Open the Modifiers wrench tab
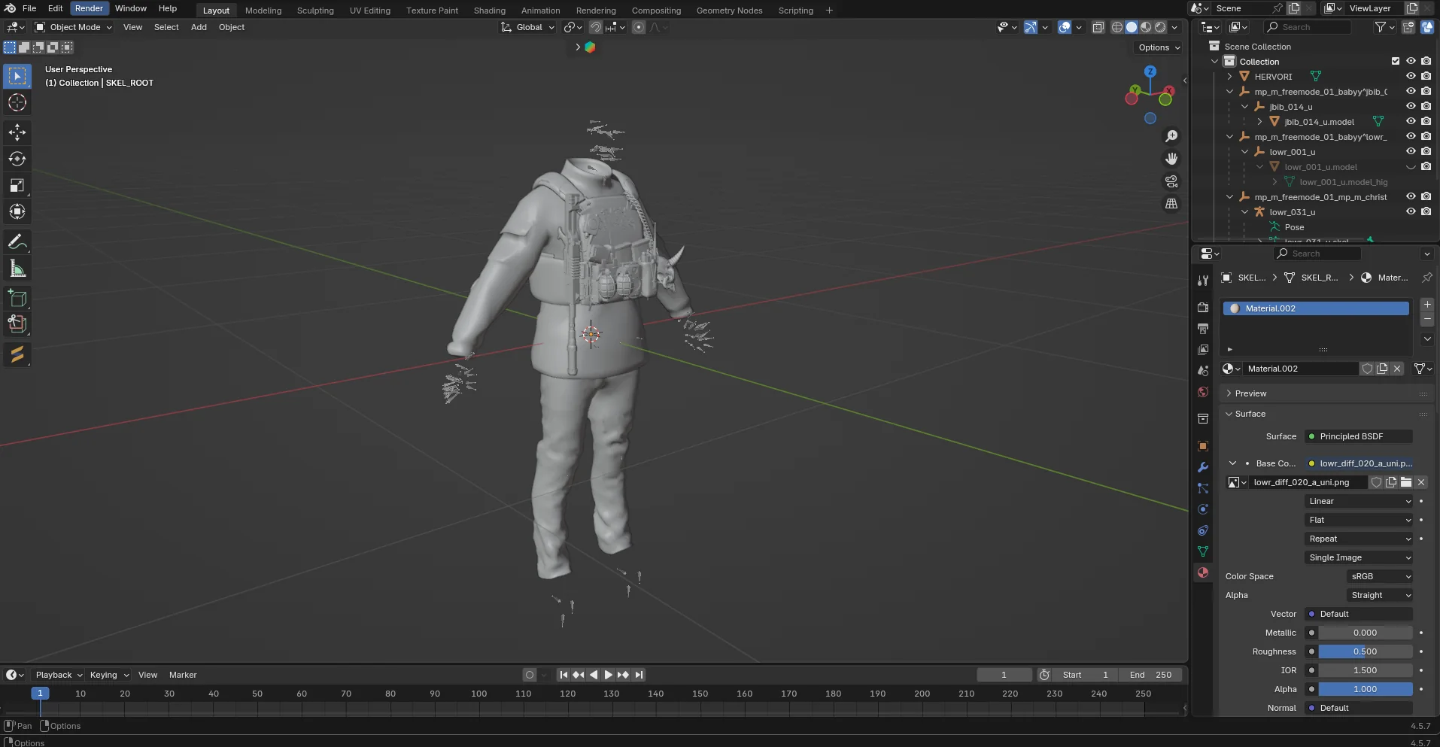1440x747 pixels. [x=1203, y=467]
